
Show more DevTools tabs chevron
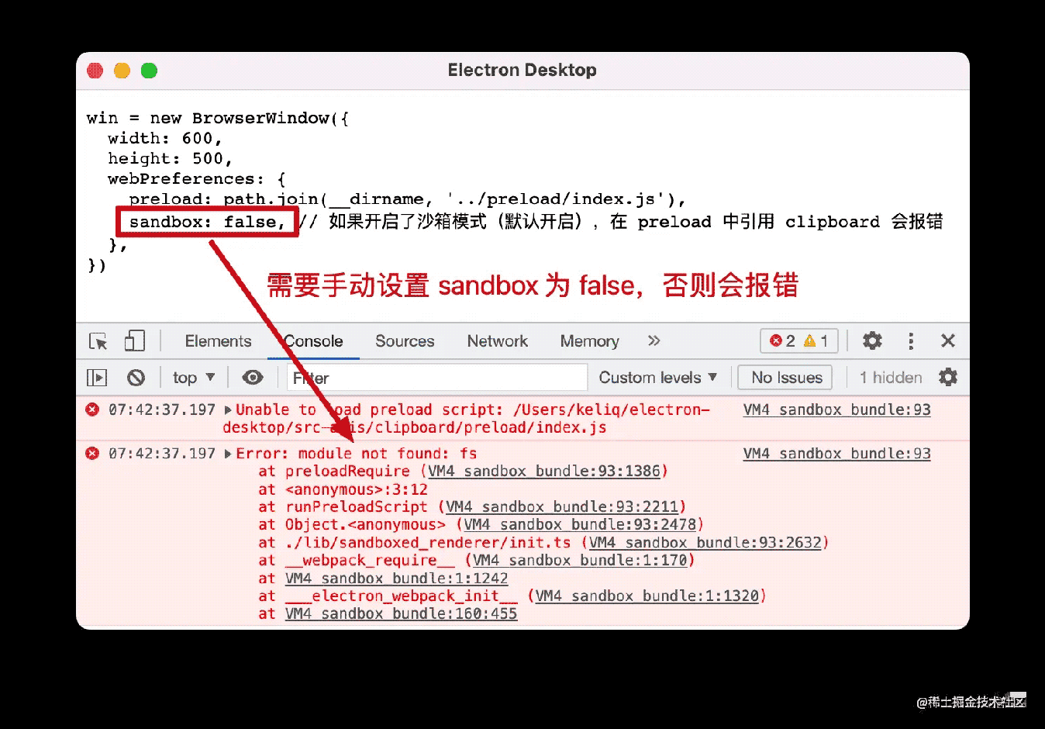tap(654, 340)
